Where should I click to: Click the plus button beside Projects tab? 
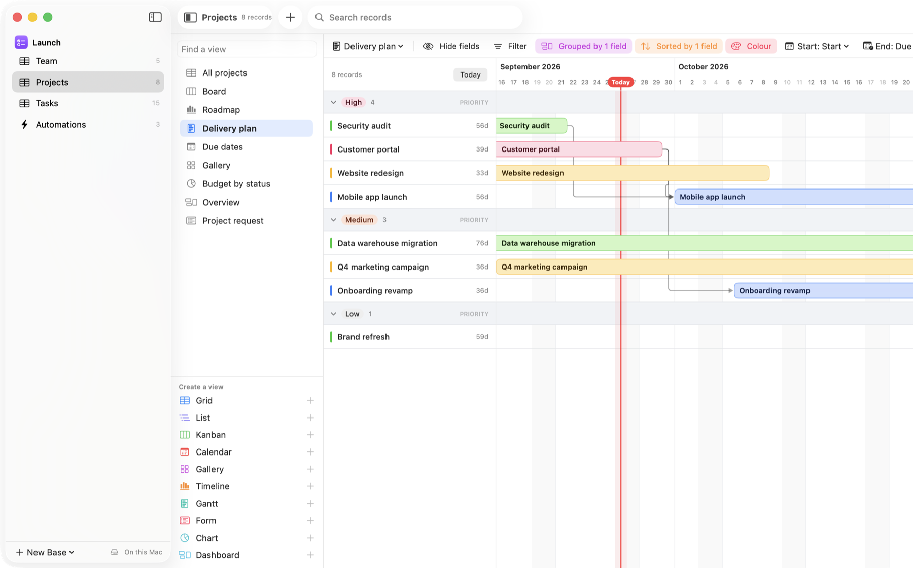point(290,17)
